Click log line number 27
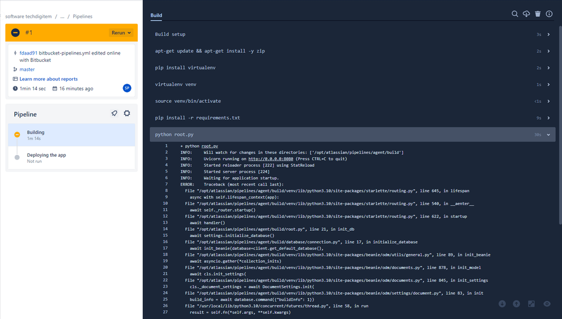Viewport: 562px width, 319px height. pyautogui.click(x=165, y=312)
